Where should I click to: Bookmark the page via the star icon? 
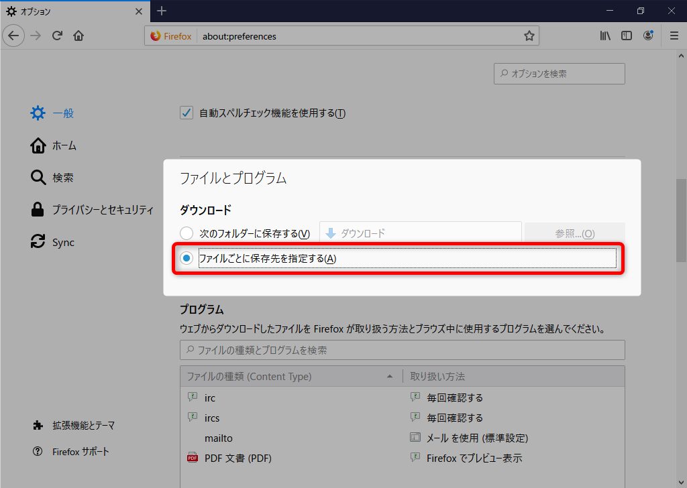point(529,36)
